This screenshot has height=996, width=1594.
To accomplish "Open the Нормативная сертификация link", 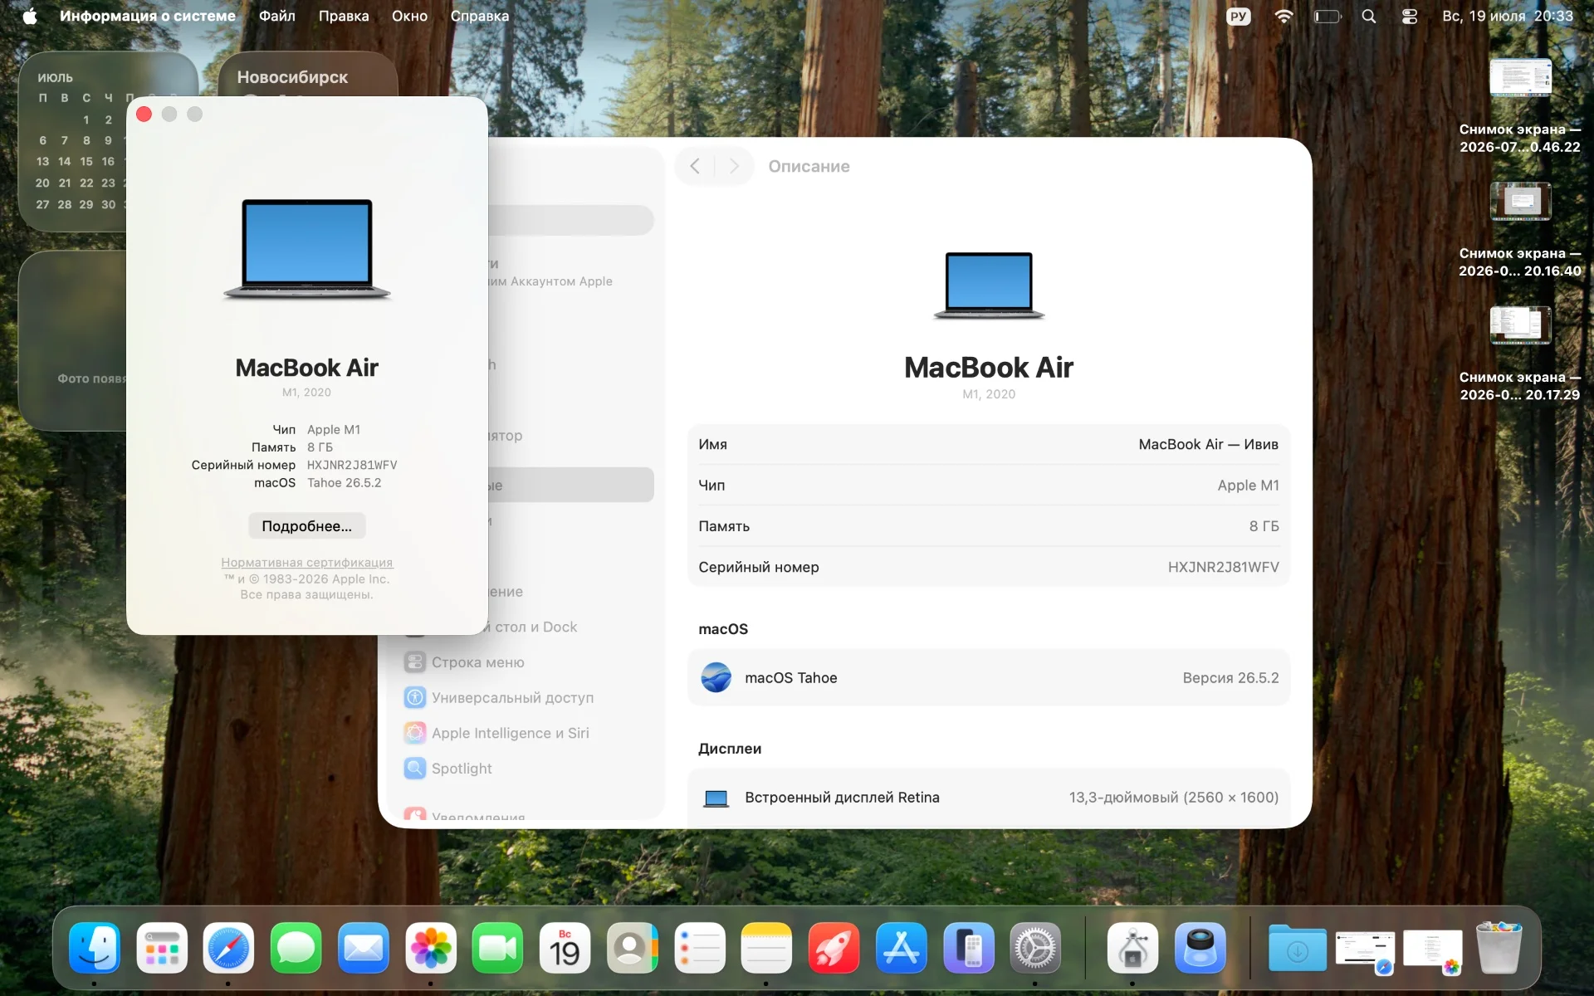I will tap(307, 563).
